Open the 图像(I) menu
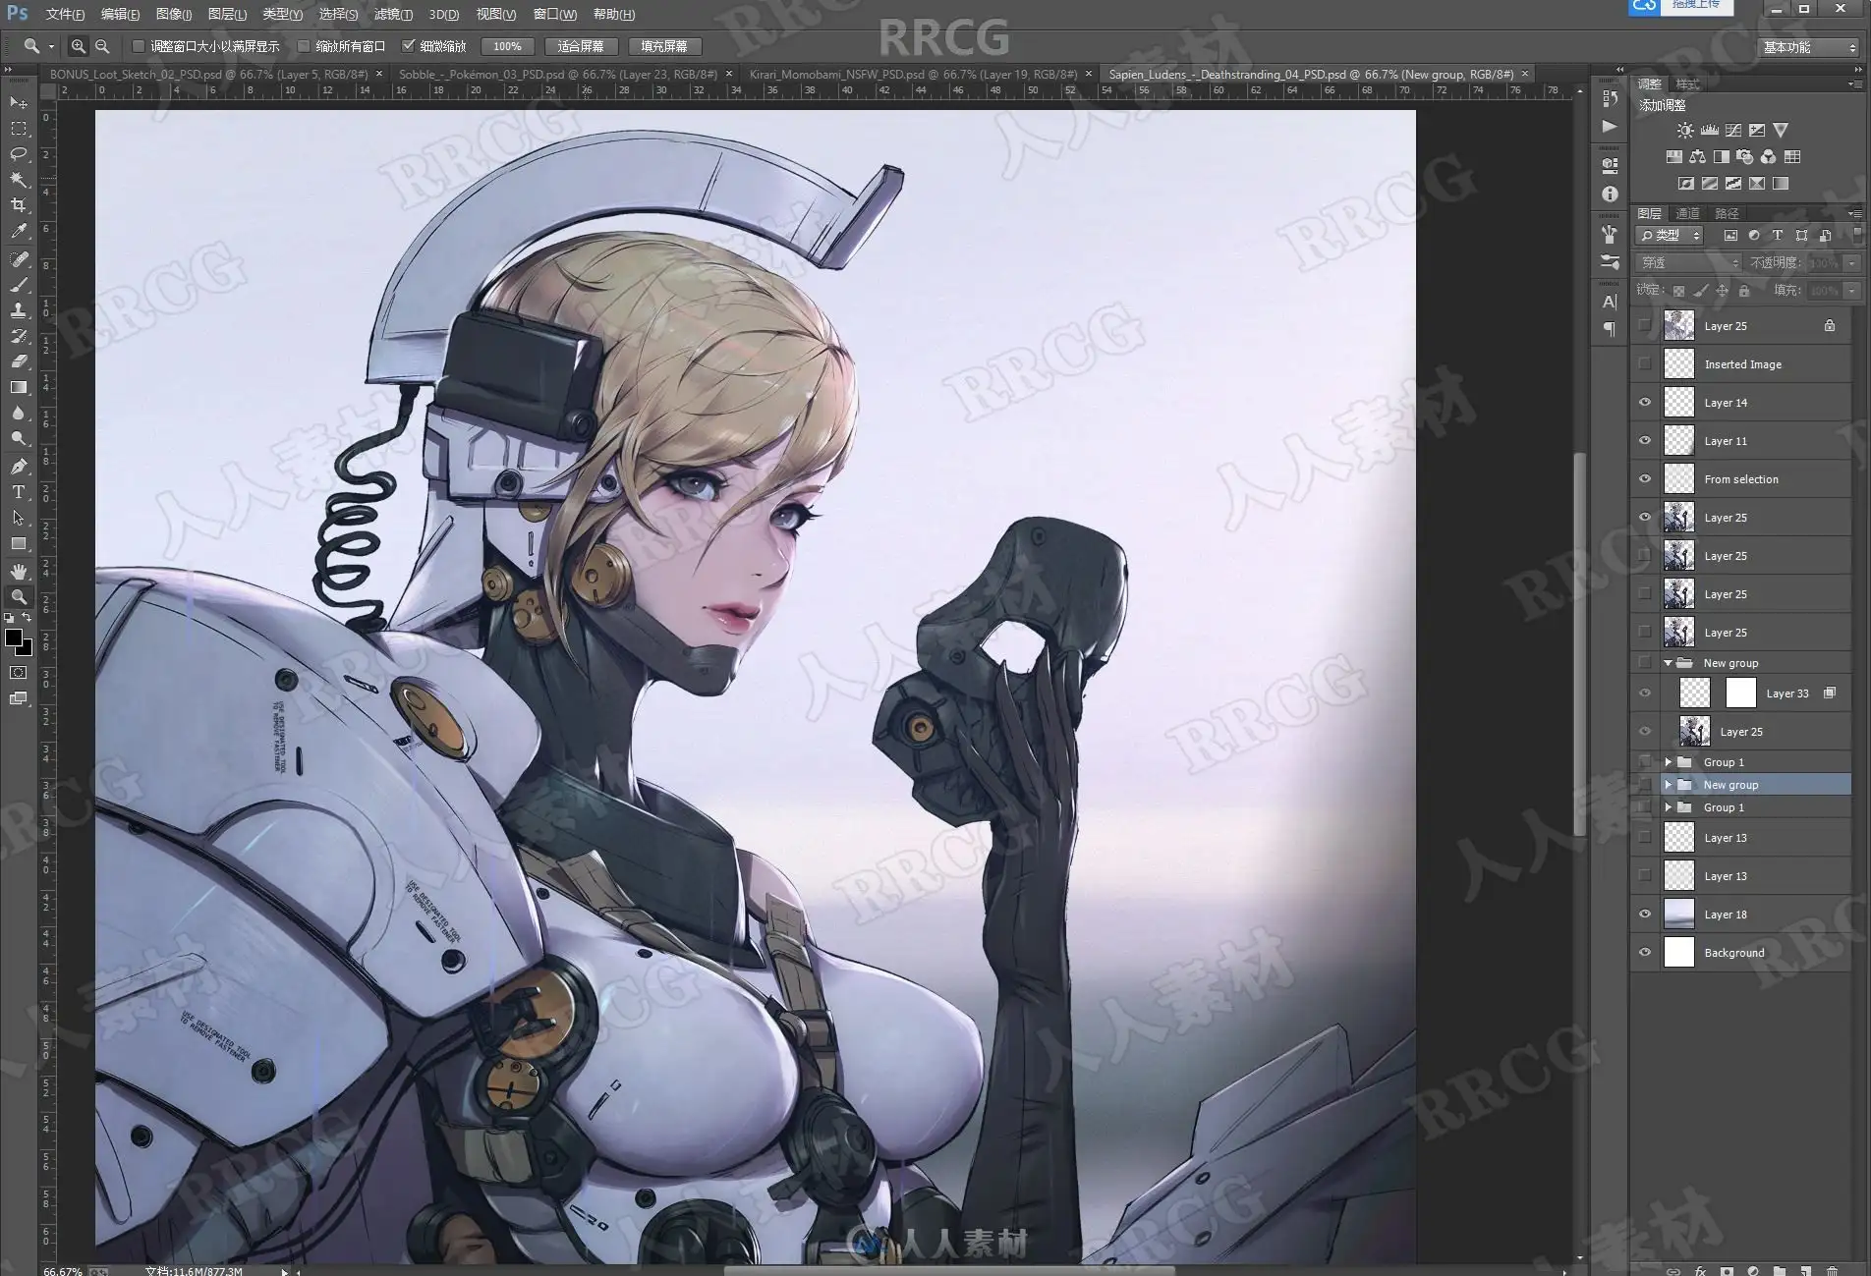This screenshot has width=1871, height=1276. (174, 15)
